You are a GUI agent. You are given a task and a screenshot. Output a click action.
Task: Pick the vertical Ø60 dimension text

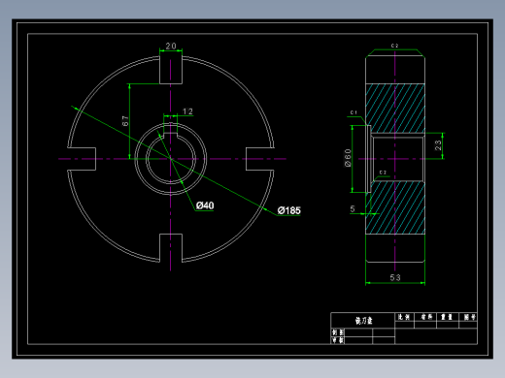(348, 158)
